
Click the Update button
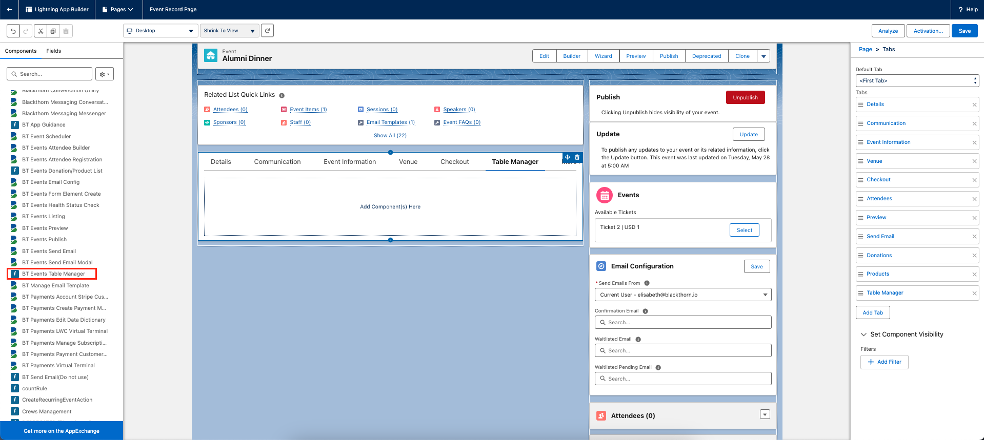pyautogui.click(x=749, y=134)
